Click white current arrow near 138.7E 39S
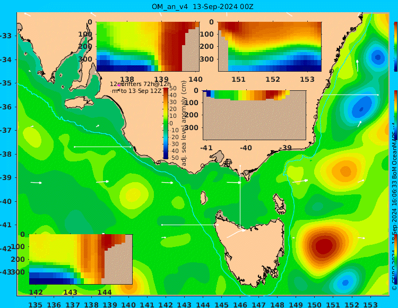 102,182
